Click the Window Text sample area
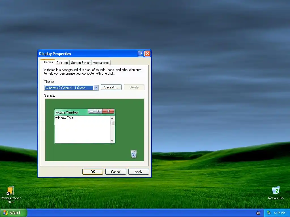This screenshot has width=290, height=217. coord(82,129)
